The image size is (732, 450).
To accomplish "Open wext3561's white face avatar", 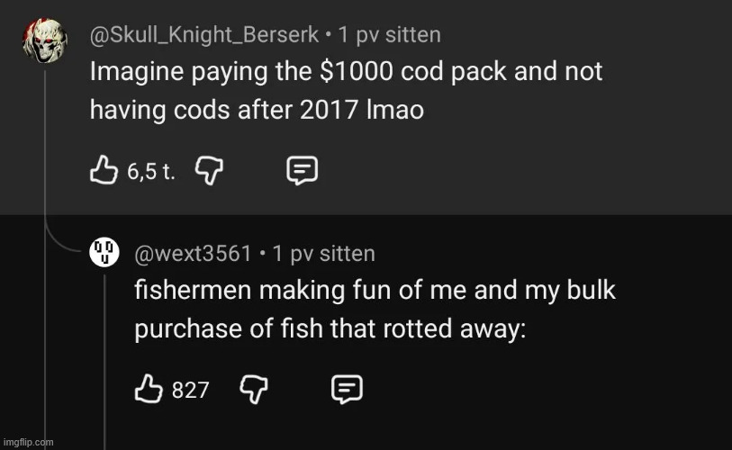I will point(104,254).
